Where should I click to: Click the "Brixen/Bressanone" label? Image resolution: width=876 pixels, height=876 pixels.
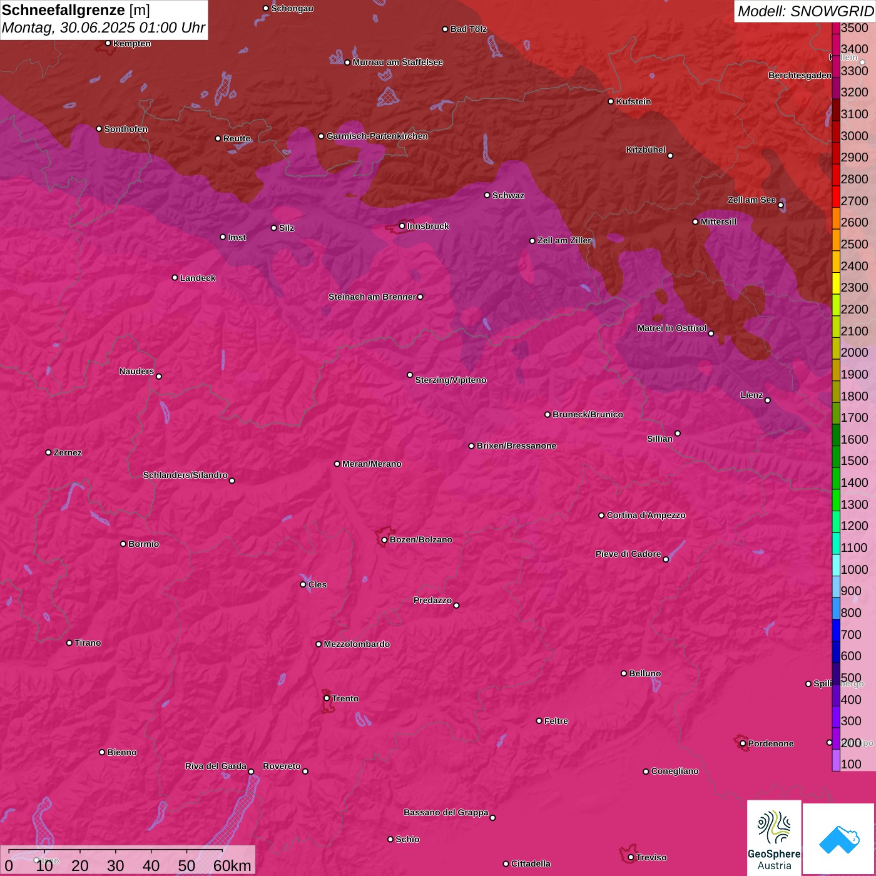pyautogui.click(x=516, y=446)
